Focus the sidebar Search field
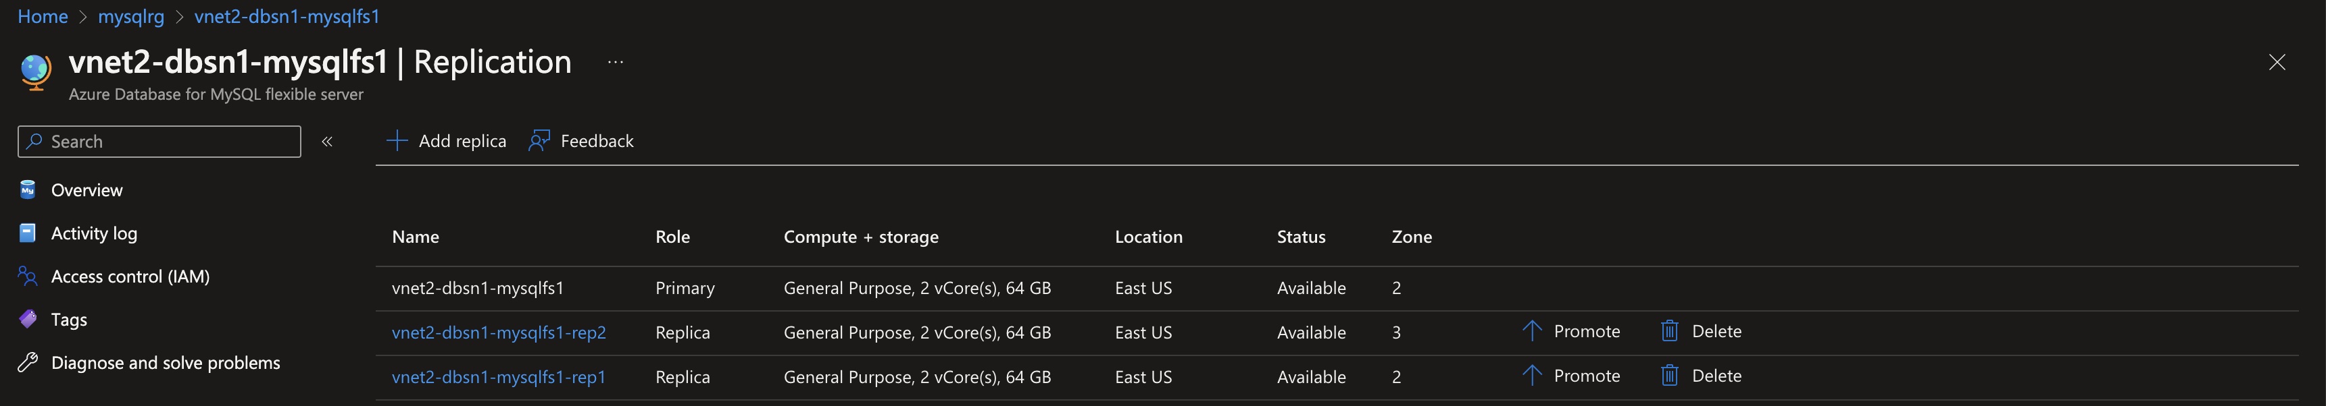This screenshot has height=406, width=2326. click(x=159, y=142)
